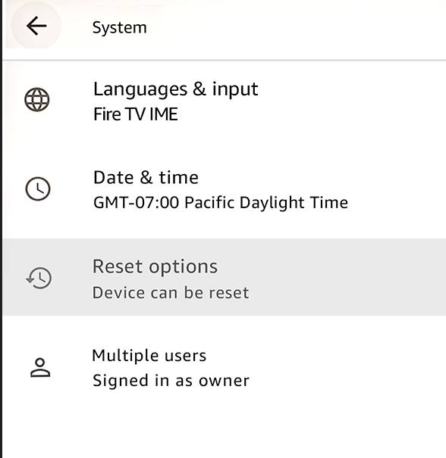The image size is (446, 458).
Task: Select the Fire TV IME subtitle text
Action: pos(136,114)
